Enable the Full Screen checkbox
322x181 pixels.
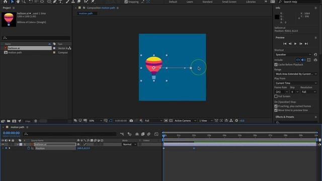(x=276, y=96)
